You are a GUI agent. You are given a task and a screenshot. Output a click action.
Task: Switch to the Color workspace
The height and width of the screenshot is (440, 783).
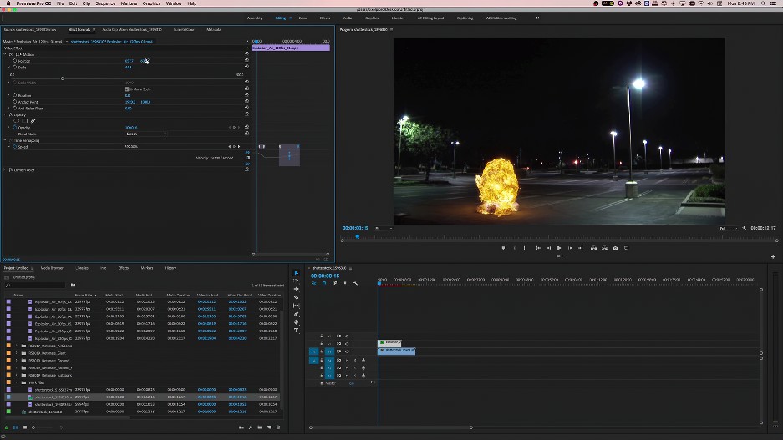303,18
